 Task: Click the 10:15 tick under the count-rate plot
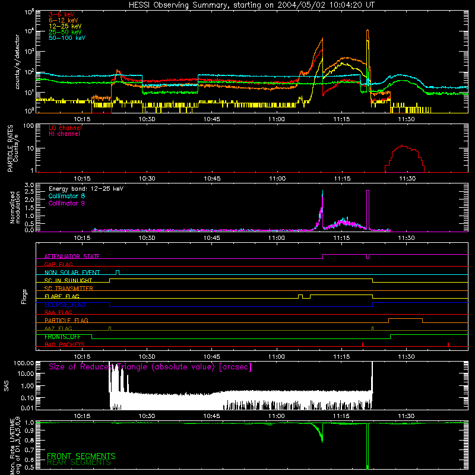[x=82, y=119]
